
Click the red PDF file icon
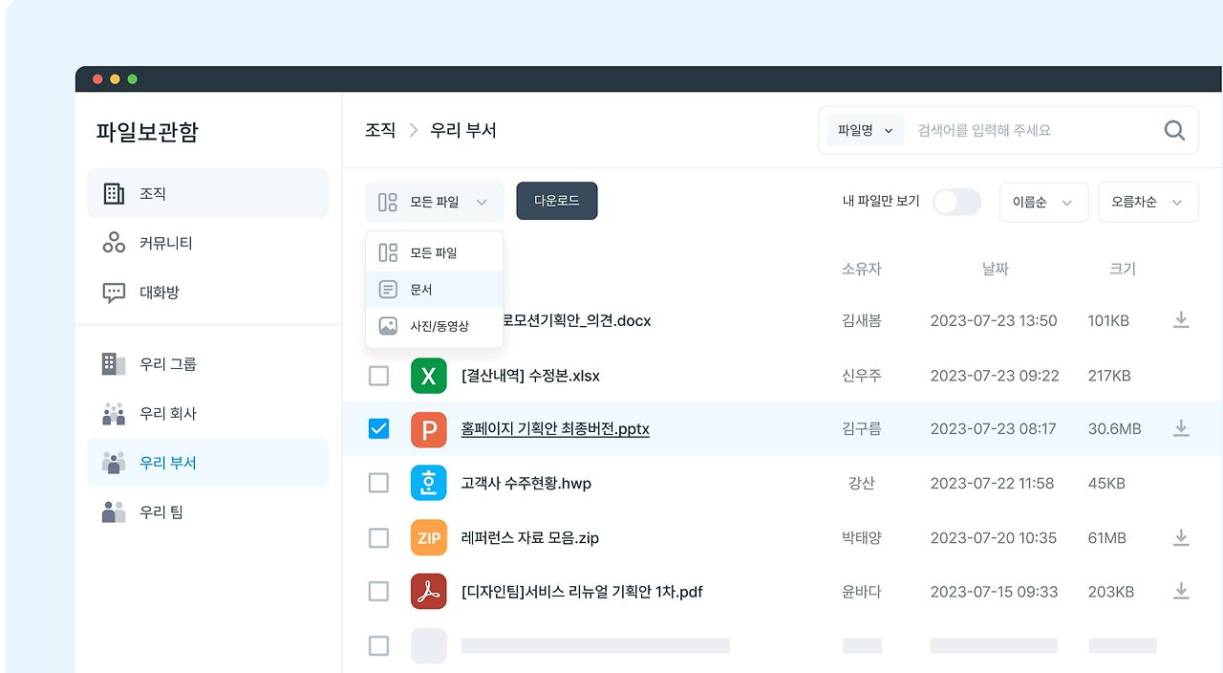429,592
